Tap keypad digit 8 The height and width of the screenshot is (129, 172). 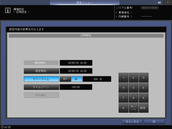[x=133, y=98]
